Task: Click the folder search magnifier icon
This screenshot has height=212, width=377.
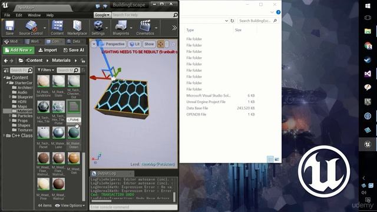Action: 30,70
